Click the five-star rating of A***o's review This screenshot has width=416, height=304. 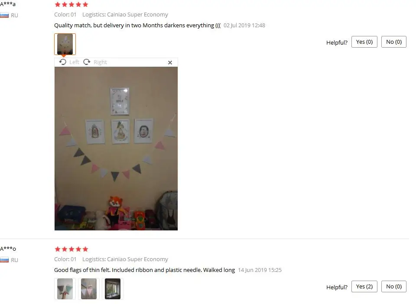[x=71, y=249]
